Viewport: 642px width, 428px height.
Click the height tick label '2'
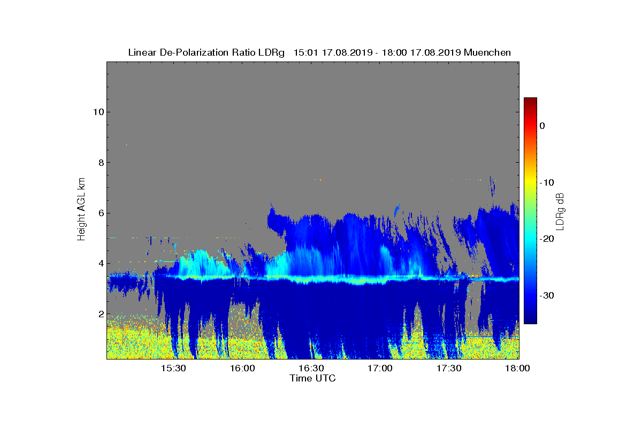tap(100, 314)
